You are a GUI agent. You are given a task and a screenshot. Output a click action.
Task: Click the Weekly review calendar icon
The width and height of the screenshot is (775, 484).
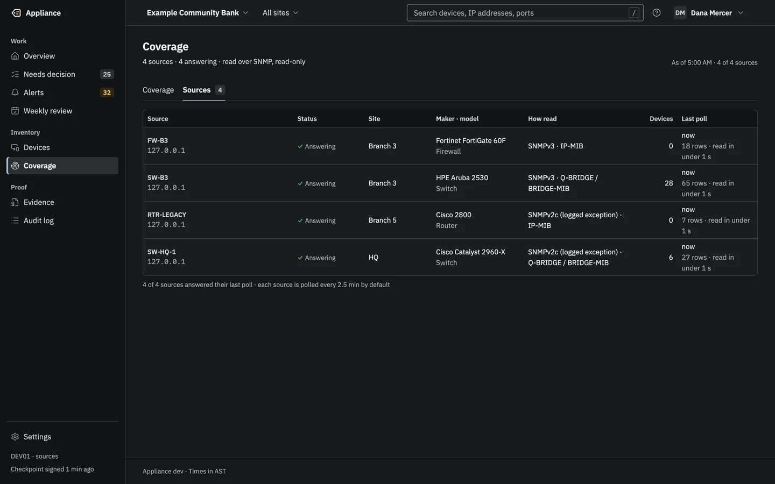pyautogui.click(x=15, y=111)
